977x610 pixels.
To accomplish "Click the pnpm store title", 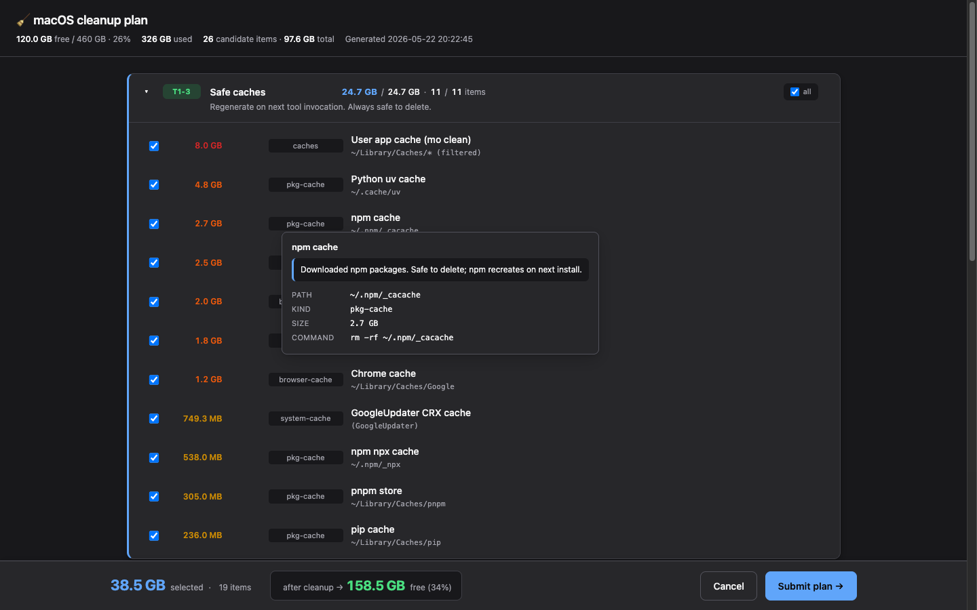I will [x=377, y=491].
